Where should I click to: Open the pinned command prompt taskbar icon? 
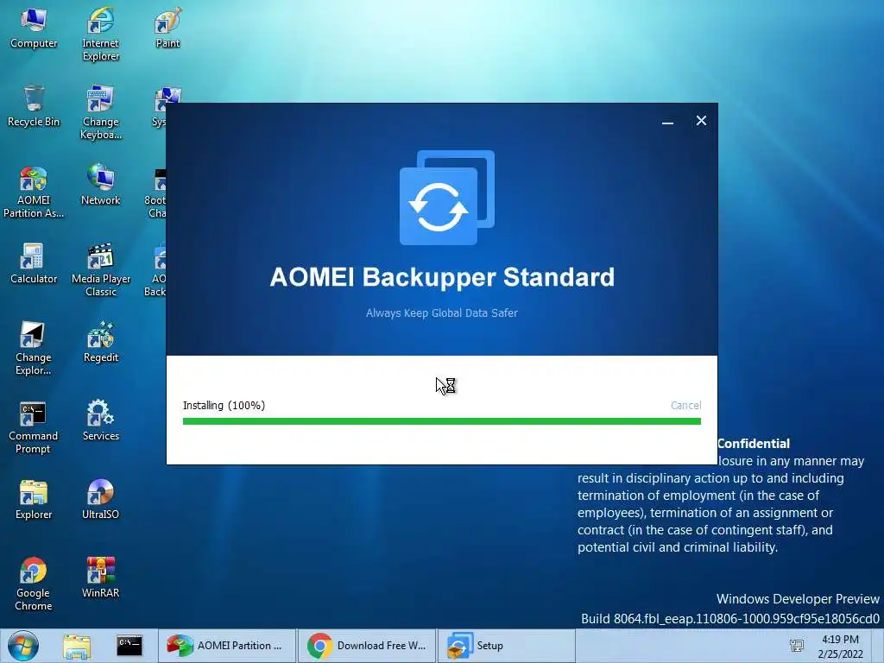(x=129, y=646)
